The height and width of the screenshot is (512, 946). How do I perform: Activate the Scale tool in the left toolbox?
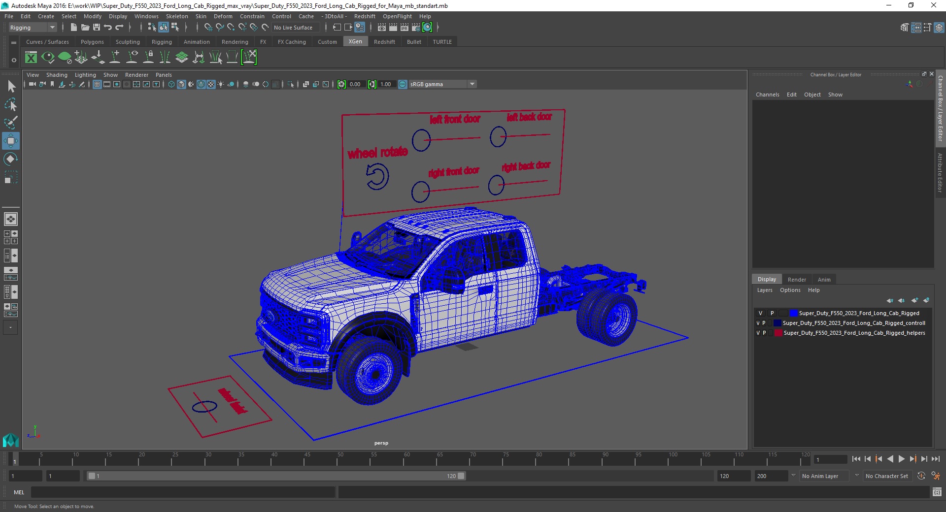coord(11,177)
